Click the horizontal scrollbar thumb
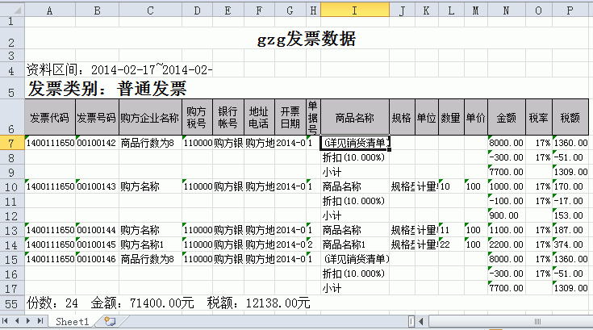593x330 pixels. (x=537, y=322)
